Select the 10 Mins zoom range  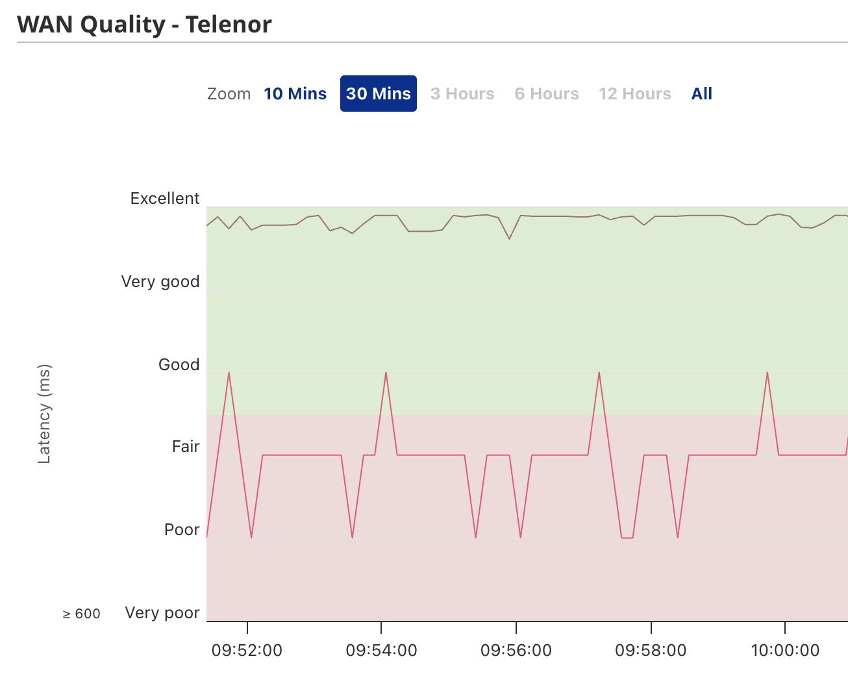tap(295, 94)
